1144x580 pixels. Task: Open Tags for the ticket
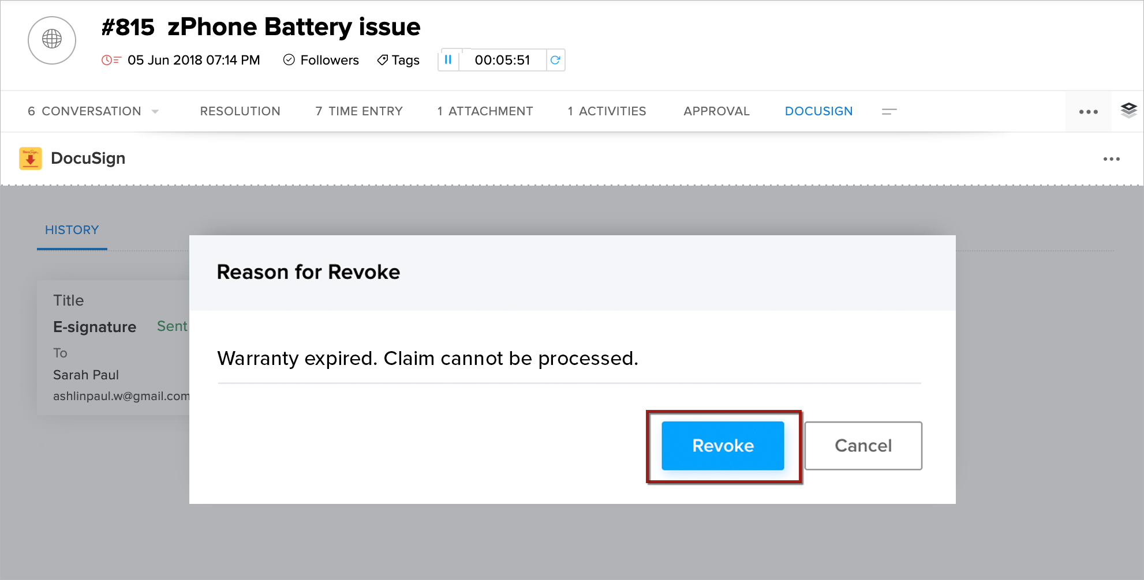[x=398, y=60]
